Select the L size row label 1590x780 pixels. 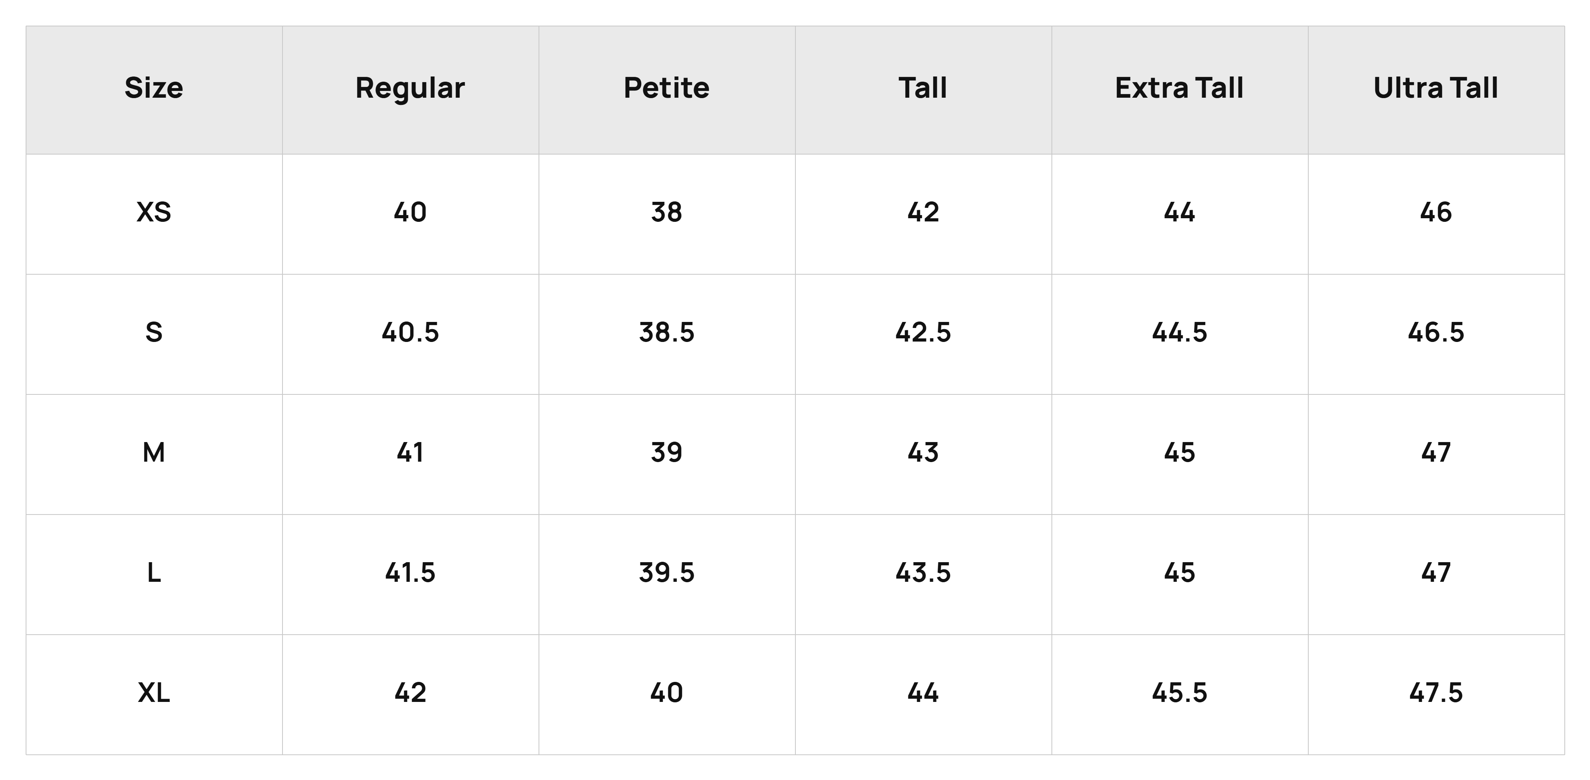154,575
